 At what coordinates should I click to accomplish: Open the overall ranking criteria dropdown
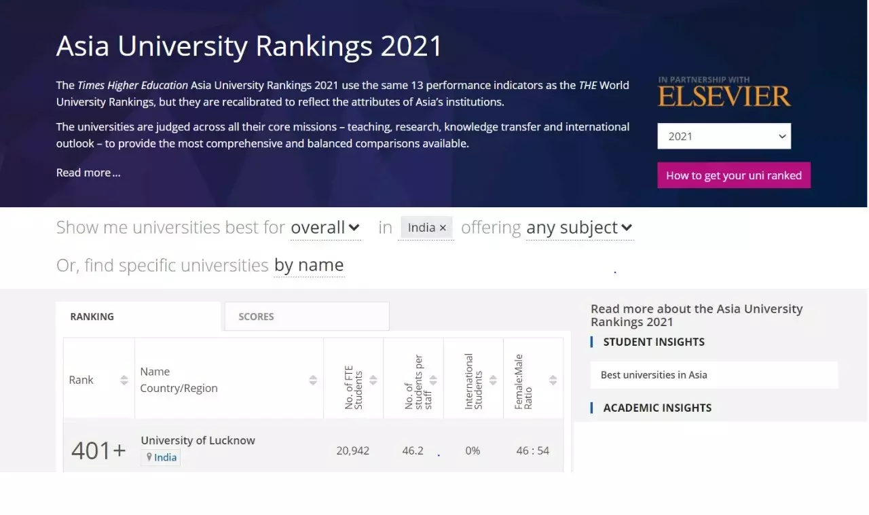point(325,228)
